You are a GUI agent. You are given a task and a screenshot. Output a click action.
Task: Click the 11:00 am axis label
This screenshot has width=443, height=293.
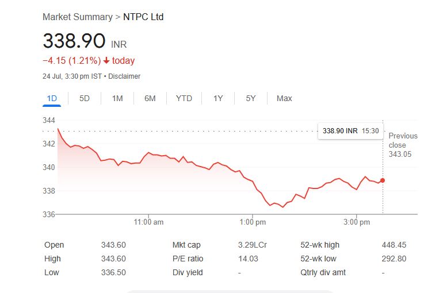148,222
